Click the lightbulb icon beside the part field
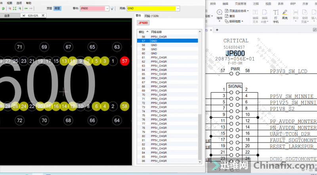 pos(112,8)
